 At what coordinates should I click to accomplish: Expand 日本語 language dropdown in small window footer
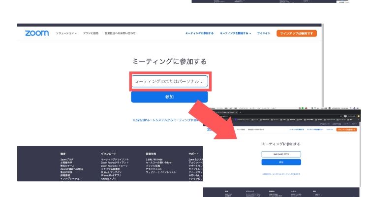[317, 195]
